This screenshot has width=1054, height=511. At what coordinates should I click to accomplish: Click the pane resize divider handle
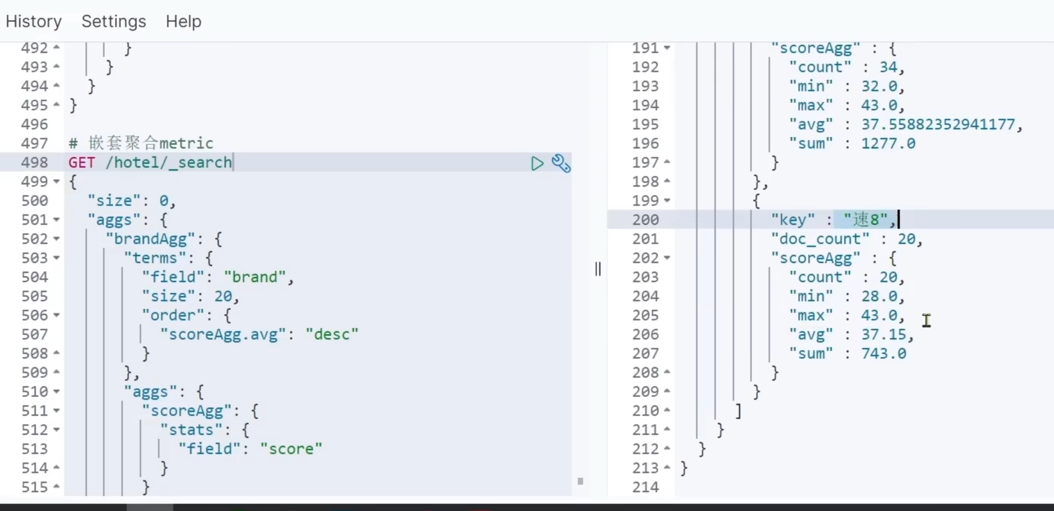point(598,269)
